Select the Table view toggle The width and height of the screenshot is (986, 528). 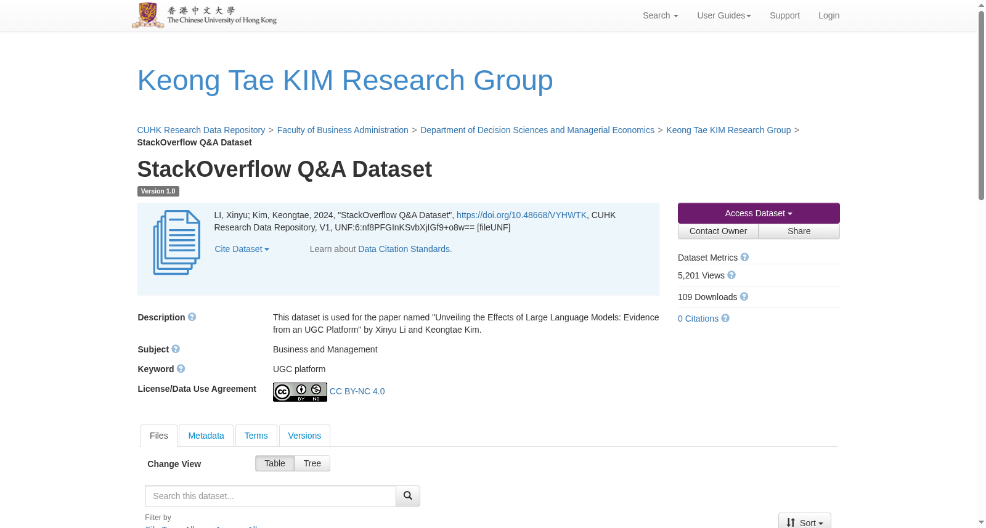click(x=275, y=463)
